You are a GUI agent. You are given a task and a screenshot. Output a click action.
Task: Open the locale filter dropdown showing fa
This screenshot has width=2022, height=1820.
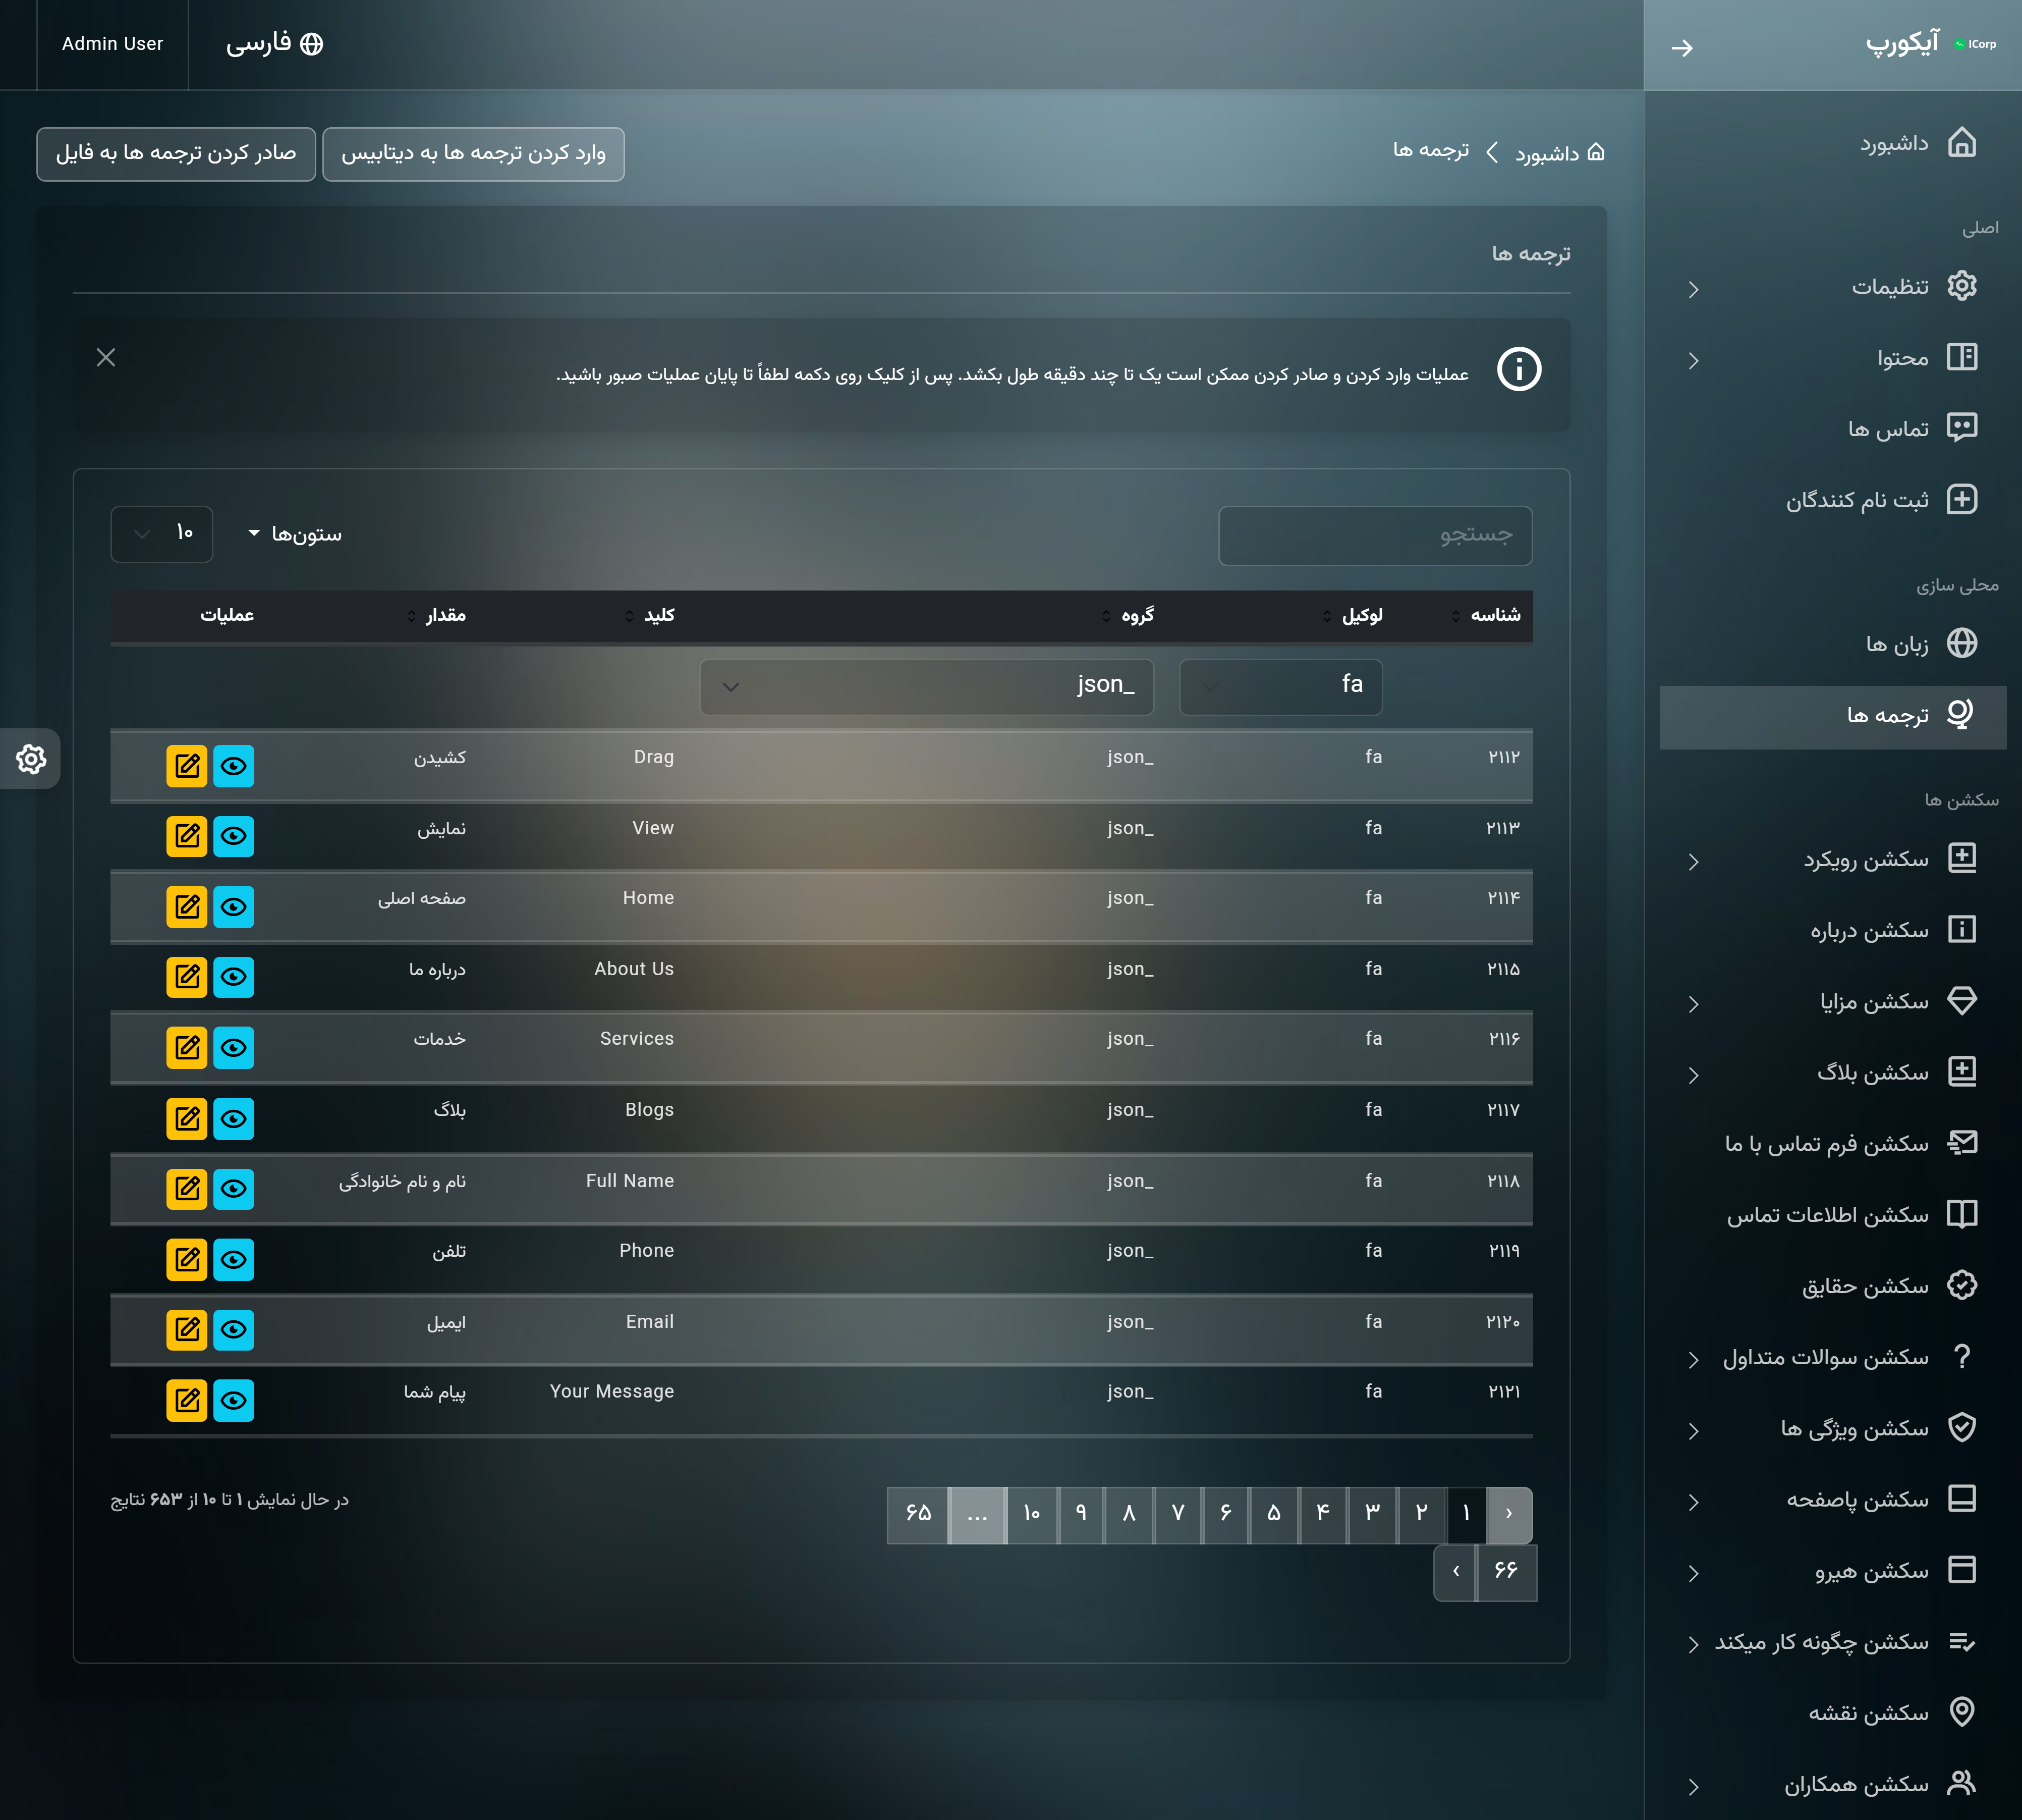click(x=1280, y=687)
